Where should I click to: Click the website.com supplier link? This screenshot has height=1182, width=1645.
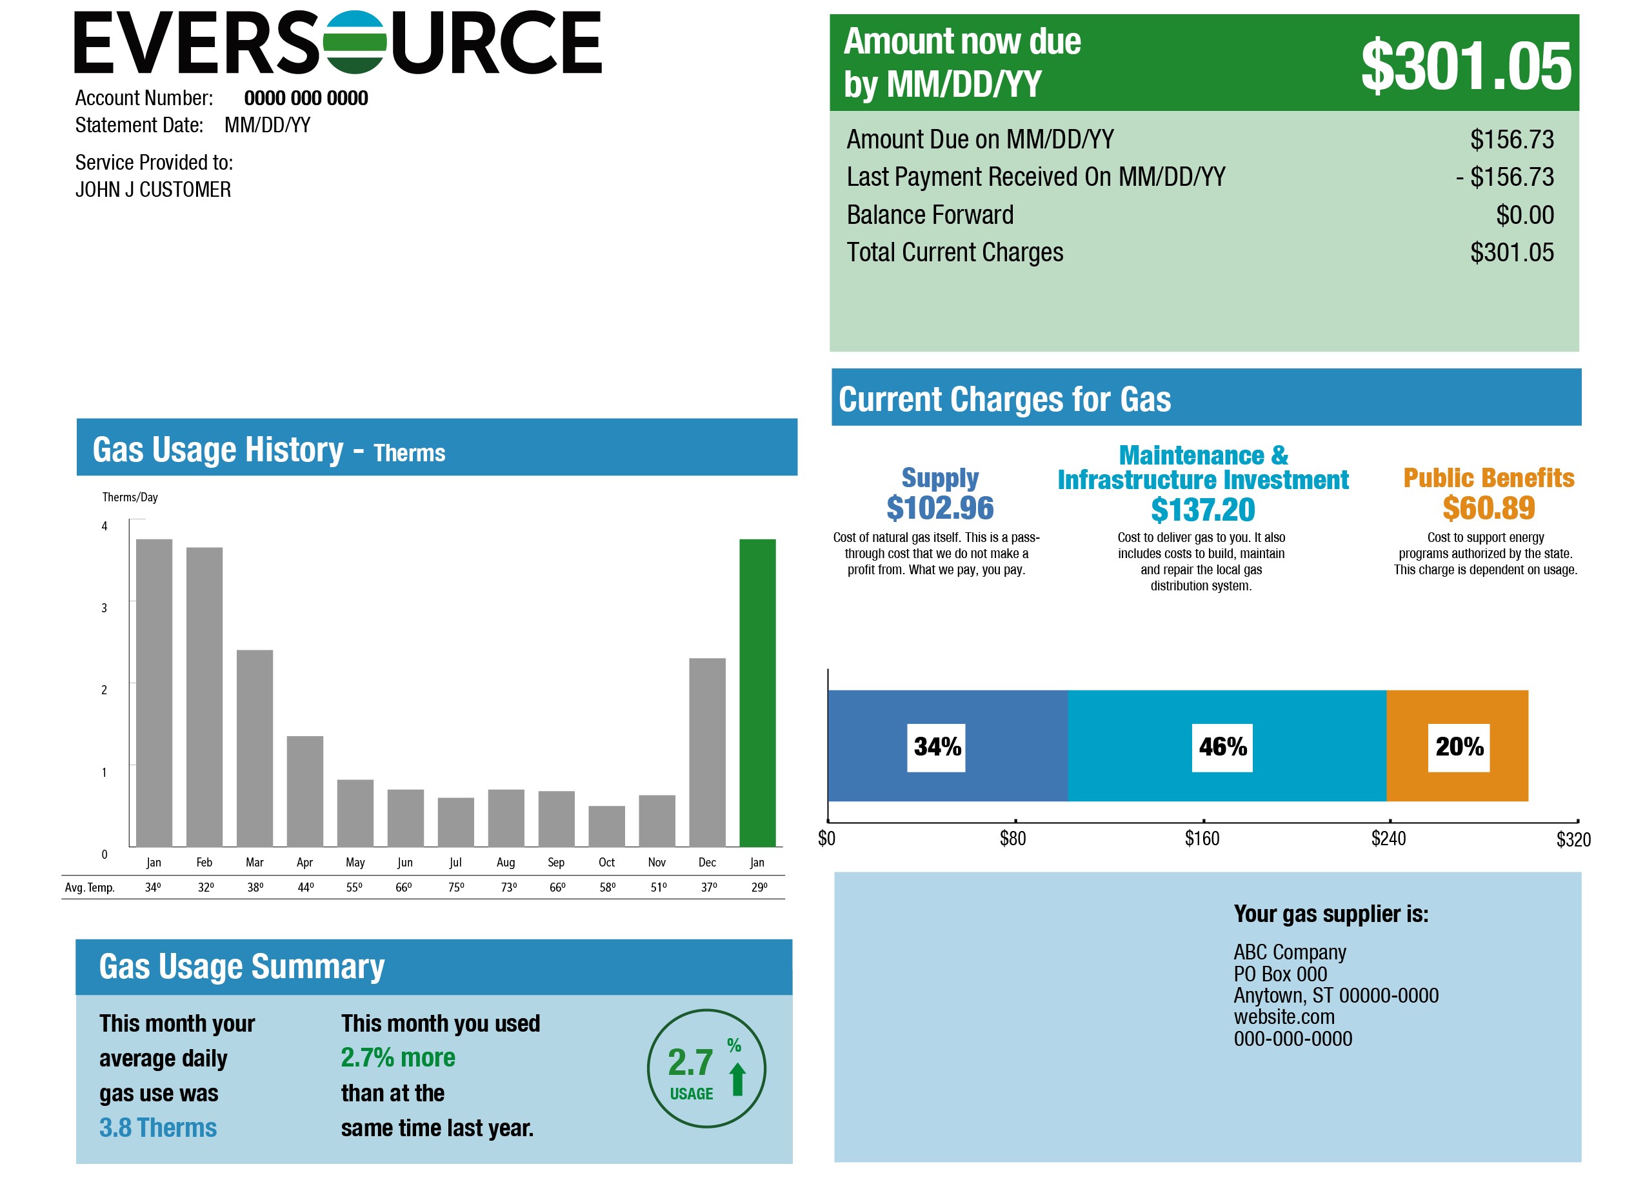1284,1017
